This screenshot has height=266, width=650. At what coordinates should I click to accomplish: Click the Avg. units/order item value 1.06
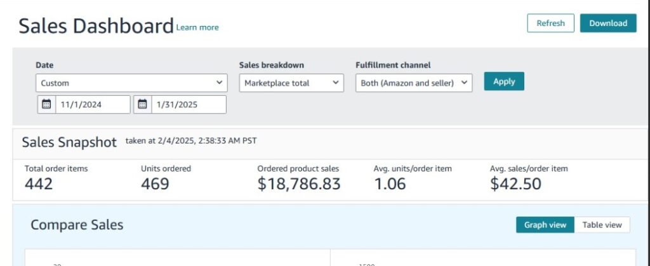pyautogui.click(x=391, y=184)
